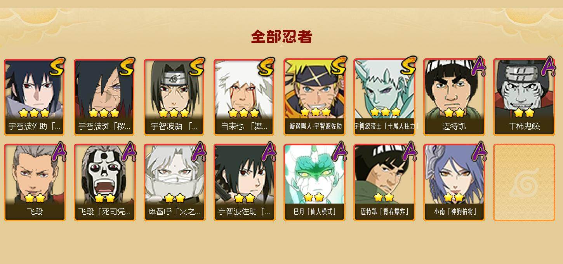Image resolution: width=563 pixels, height=264 pixels.
Task: Open the 飞段「死司凭...」 skull-face card
Action: click(105, 182)
